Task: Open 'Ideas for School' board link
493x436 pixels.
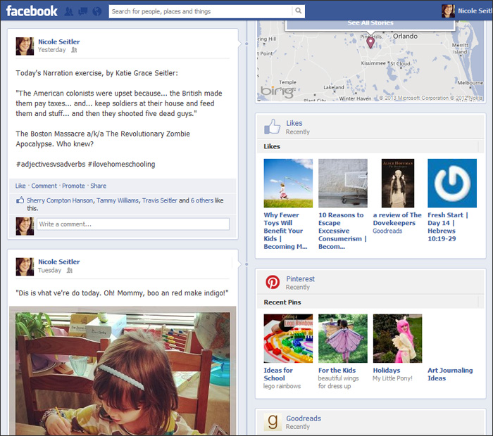Action: click(x=278, y=374)
